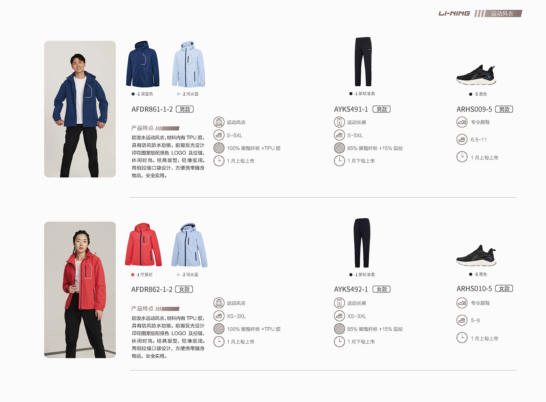Click the pants icon beside AYKS491 运动长裤

[x=339, y=122]
